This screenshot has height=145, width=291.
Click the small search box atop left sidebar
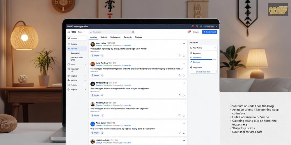coord(77,38)
